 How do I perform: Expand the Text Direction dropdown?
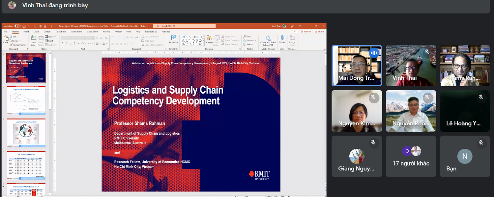[x=150, y=37]
